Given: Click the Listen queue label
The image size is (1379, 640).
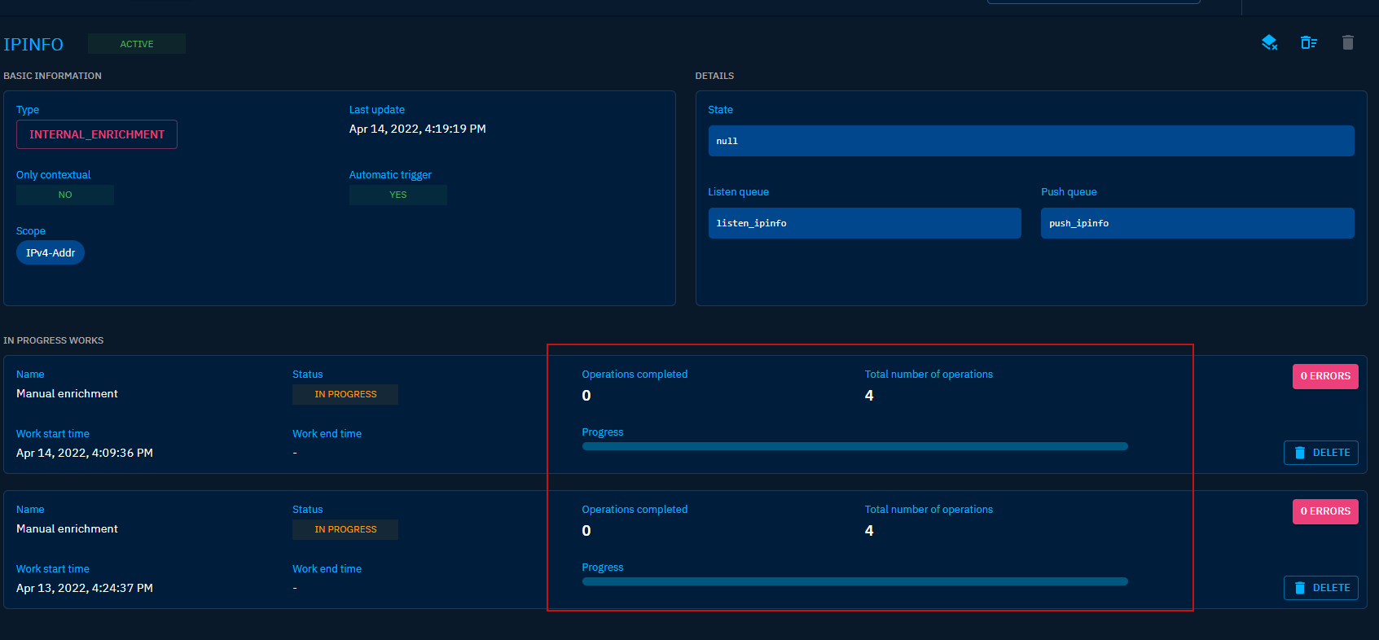Looking at the screenshot, I should (739, 192).
